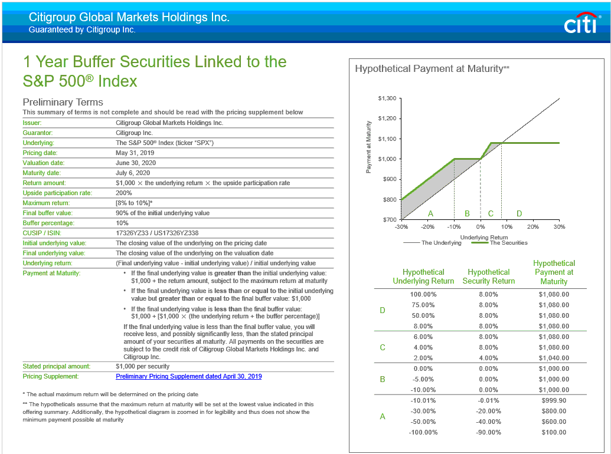Click the 'Hypothetical Underlying Return' column header

click(x=423, y=277)
